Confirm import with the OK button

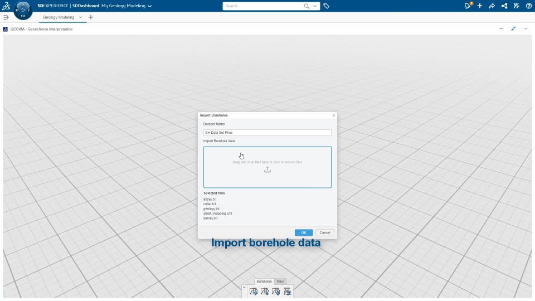point(304,233)
